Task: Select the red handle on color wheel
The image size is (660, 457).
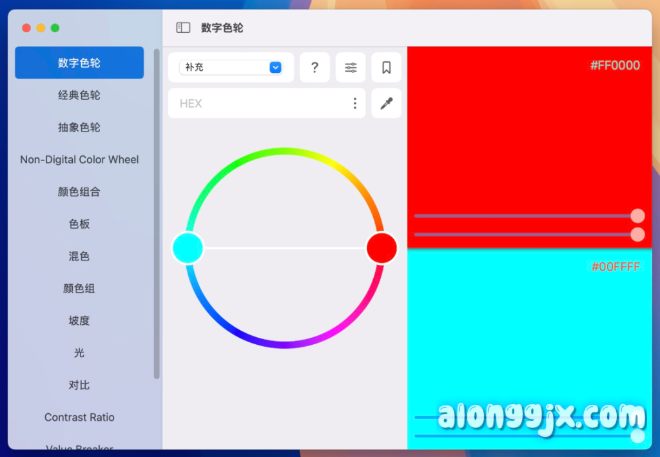Action: [382, 248]
